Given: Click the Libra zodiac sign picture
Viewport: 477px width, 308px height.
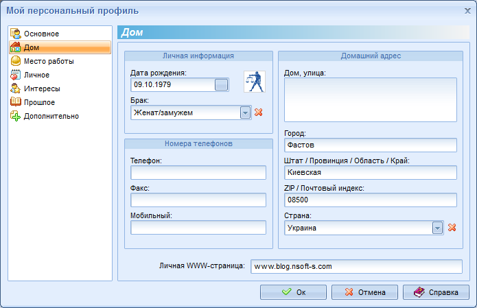Looking at the screenshot, I should pos(255,82).
